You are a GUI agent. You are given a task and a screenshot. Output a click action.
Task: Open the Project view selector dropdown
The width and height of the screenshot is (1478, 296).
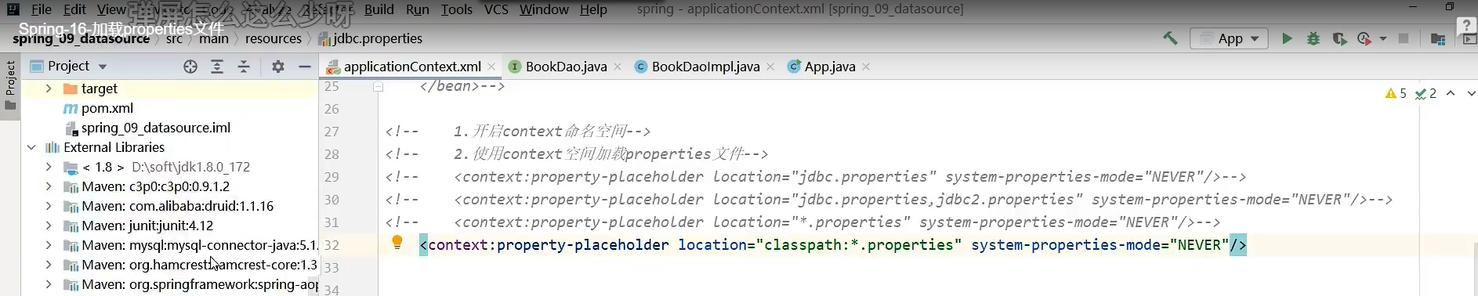(68, 67)
